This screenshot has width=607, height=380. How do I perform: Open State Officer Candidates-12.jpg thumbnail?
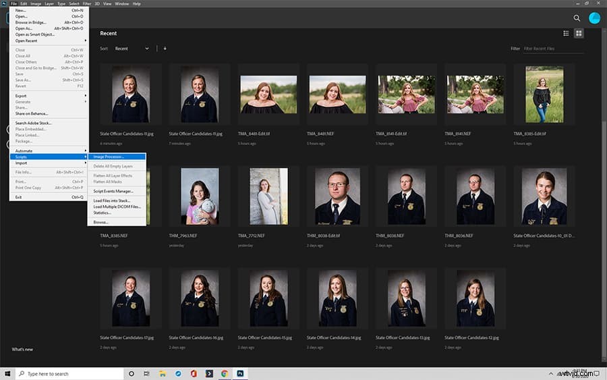475,298
